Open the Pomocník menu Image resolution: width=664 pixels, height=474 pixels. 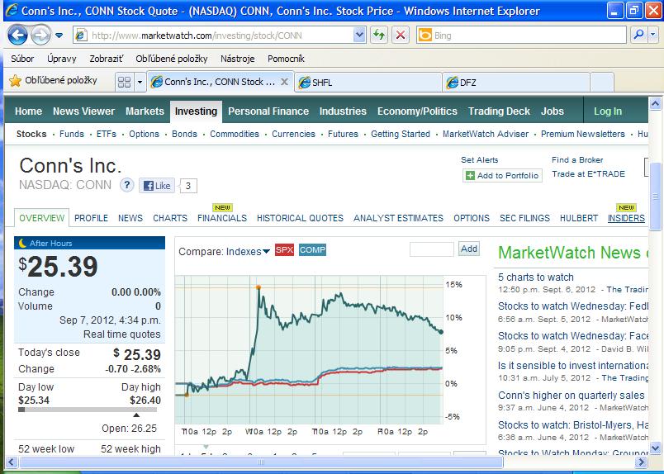click(286, 59)
